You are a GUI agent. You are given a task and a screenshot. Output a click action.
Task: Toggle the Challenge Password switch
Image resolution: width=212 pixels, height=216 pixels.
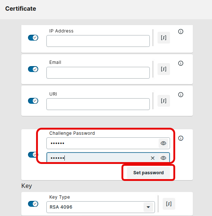tap(32, 155)
